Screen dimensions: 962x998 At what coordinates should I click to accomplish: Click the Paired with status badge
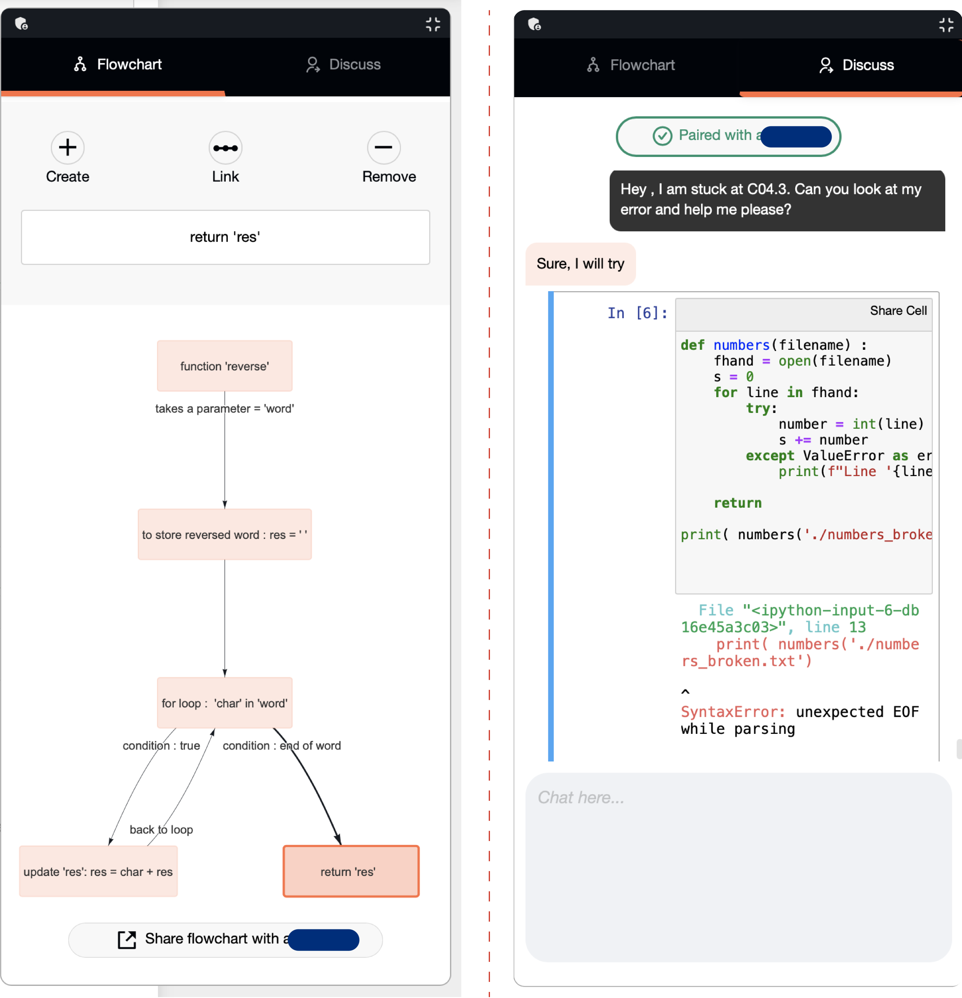click(727, 136)
